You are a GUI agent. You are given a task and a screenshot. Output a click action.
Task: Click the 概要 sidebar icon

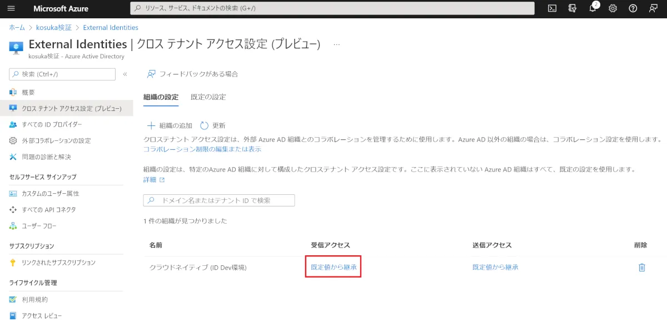click(13, 92)
